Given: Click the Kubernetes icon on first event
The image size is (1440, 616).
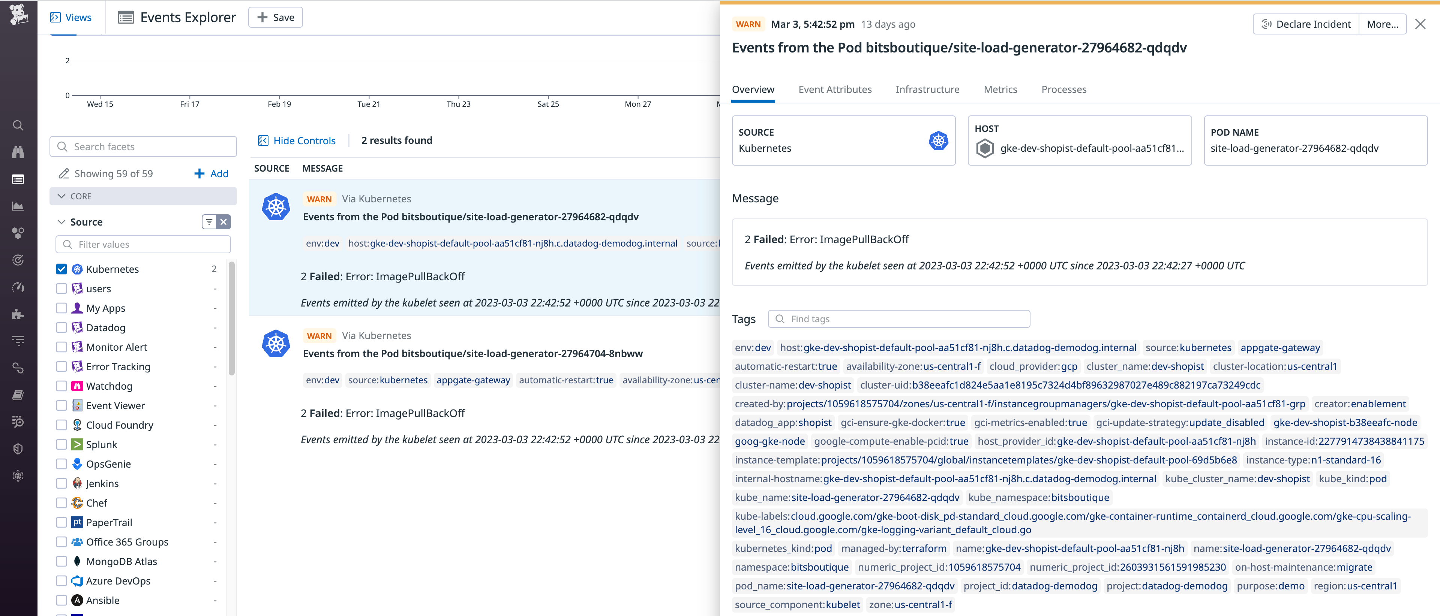Looking at the screenshot, I should click(276, 206).
